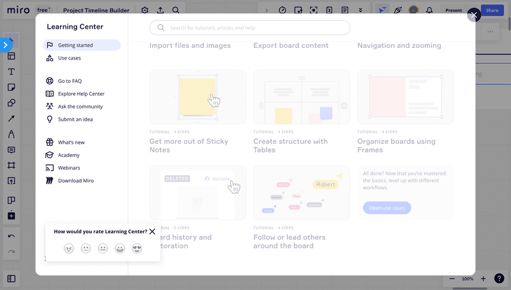Rate Learning Center with heart-eyes emoji
Screen dimensions: 511x290
tap(137, 248)
